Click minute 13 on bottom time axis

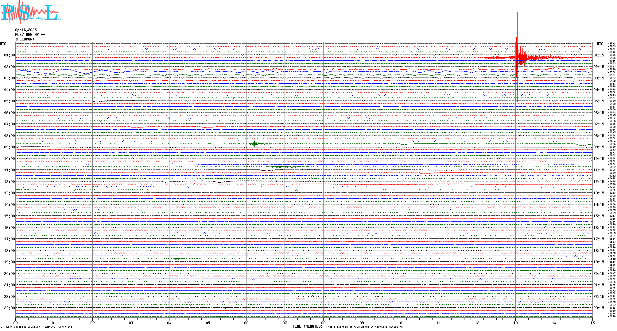(x=515, y=323)
